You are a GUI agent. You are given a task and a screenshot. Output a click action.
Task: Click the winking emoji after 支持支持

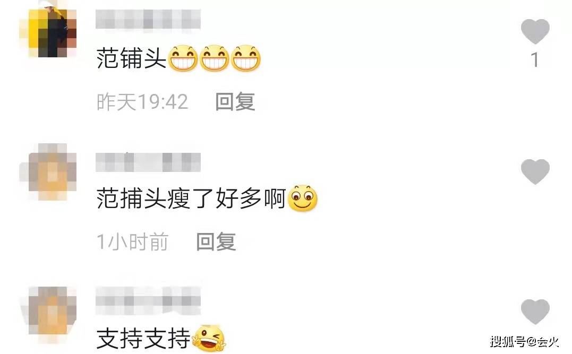209,338
